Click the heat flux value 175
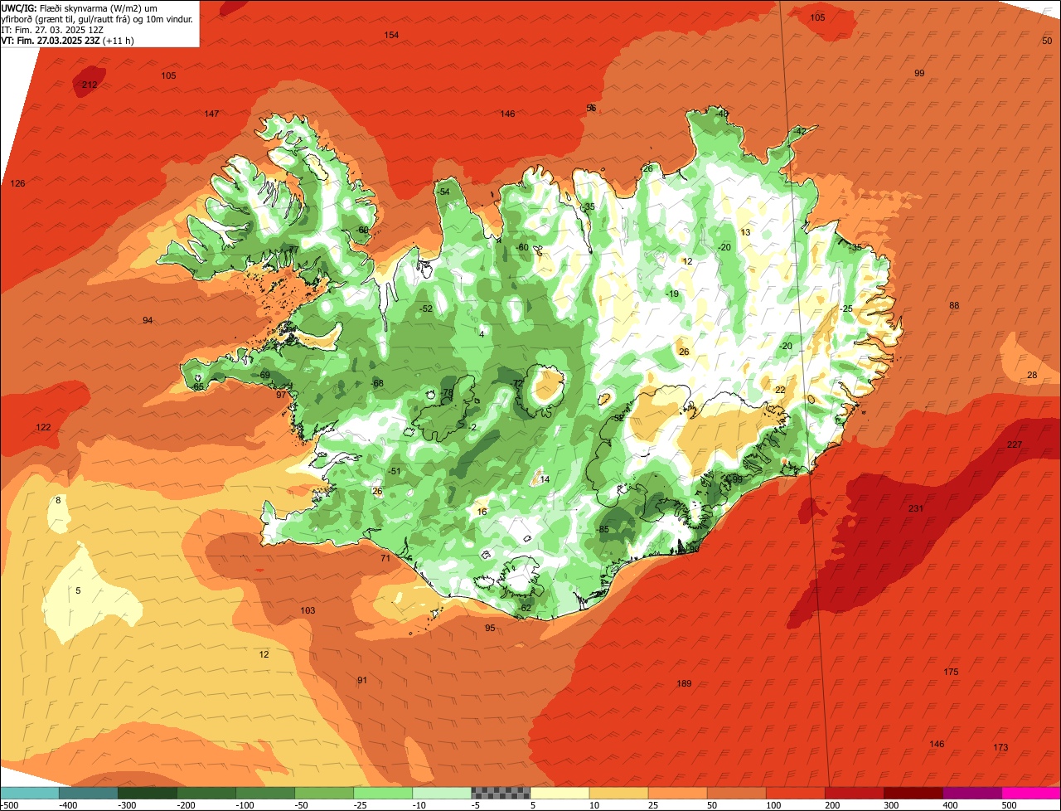Image resolution: width=1061 pixels, height=811 pixels. point(951,672)
